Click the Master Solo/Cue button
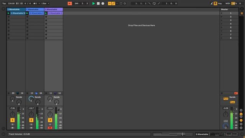Viewport: 245px width, 138px height. pyautogui.click(x=225, y=121)
